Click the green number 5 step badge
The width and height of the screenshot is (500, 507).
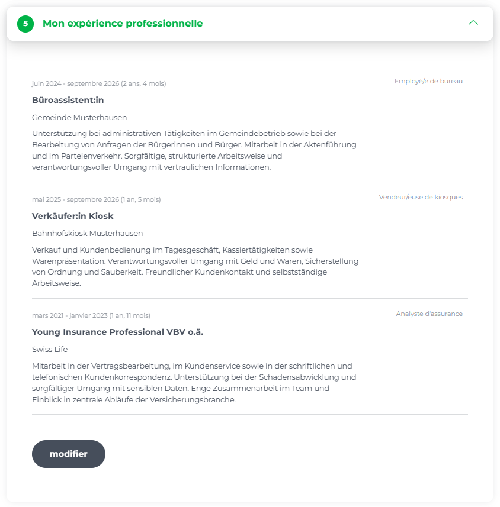25,24
